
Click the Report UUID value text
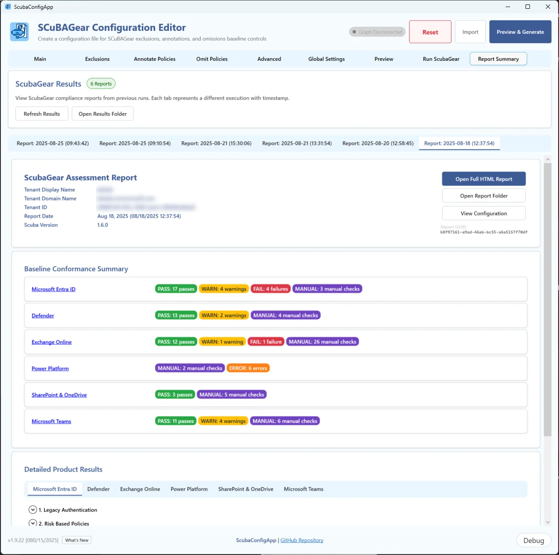click(x=484, y=232)
